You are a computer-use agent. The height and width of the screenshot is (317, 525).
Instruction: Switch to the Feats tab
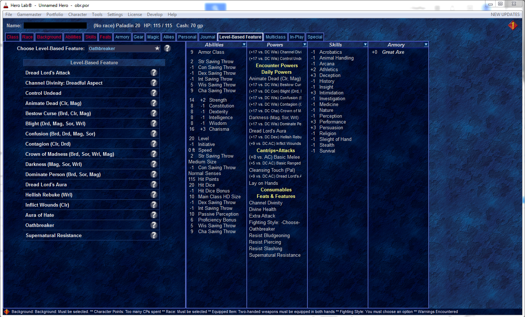click(105, 37)
